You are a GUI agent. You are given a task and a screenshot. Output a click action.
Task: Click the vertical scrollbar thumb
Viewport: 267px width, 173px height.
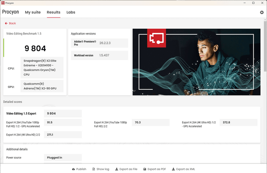tap(265, 46)
